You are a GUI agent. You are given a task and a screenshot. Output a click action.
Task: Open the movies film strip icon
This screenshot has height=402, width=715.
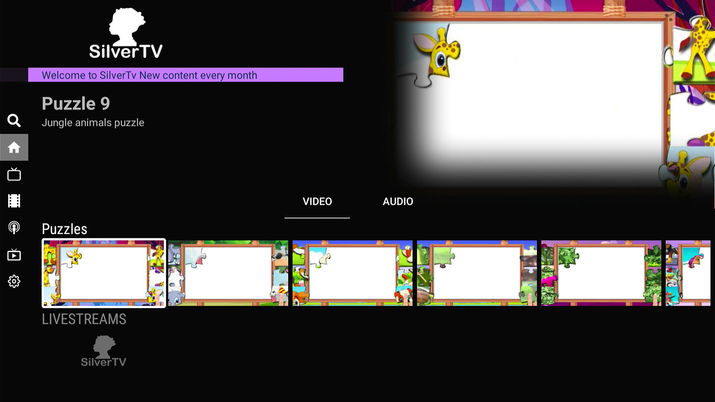pos(14,201)
